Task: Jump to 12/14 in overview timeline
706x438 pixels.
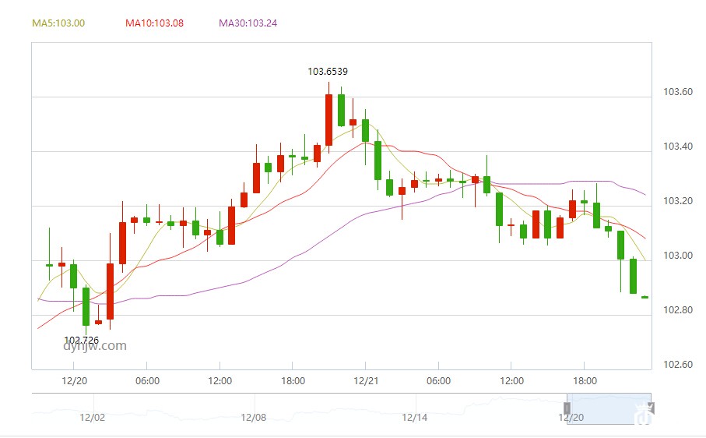Action: [415, 418]
